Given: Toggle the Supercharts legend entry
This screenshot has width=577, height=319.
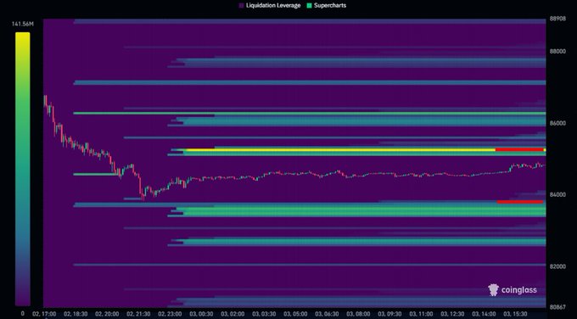Looking at the screenshot, I should [x=326, y=6].
